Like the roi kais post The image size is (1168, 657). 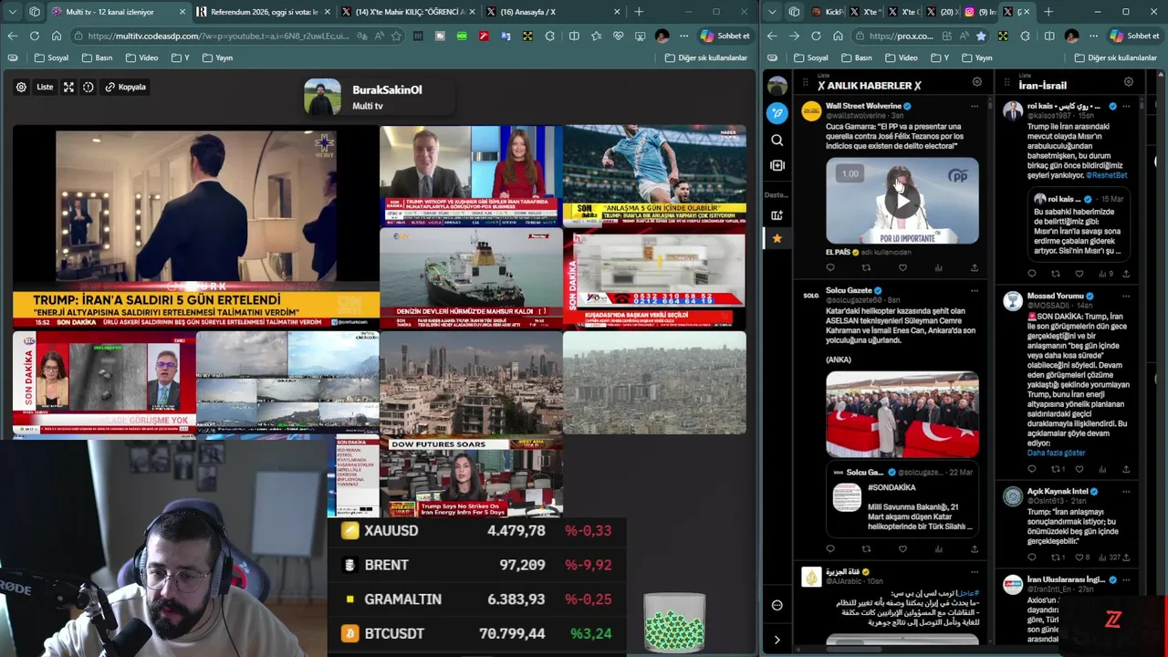(1079, 274)
